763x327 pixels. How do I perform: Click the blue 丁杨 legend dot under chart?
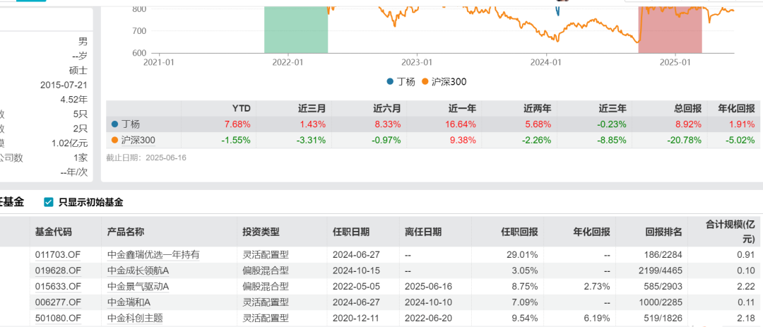pyautogui.click(x=390, y=81)
